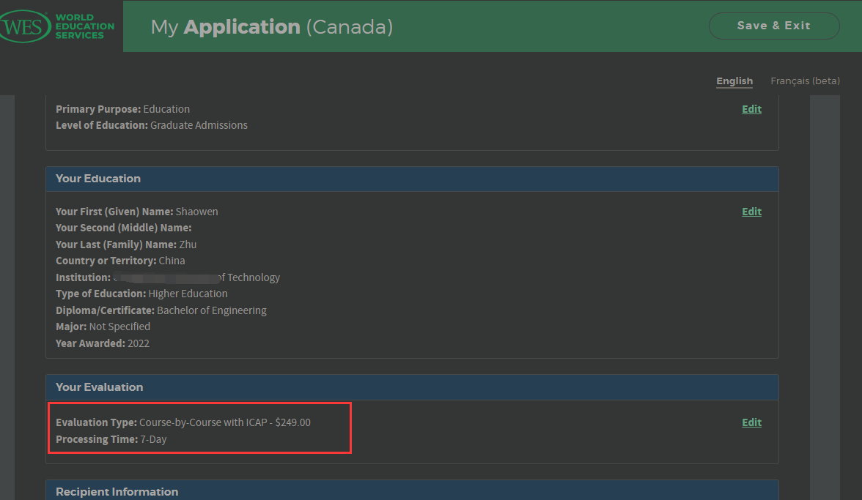The image size is (862, 500).
Task: Click the Institution field text
Action: point(168,277)
